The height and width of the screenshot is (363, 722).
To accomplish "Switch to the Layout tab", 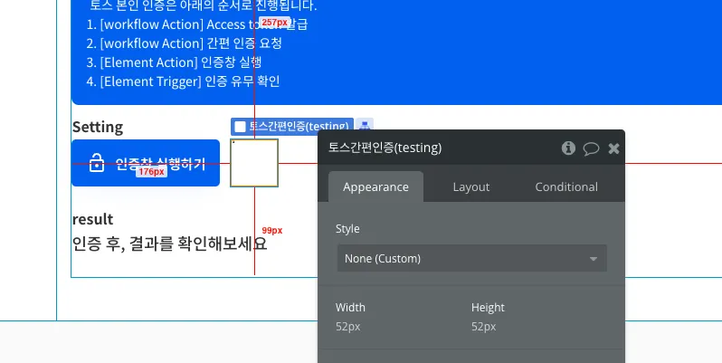I will pyautogui.click(x=471, y=186).
